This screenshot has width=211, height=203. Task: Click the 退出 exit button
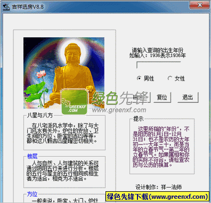click(x=188, y=97)
